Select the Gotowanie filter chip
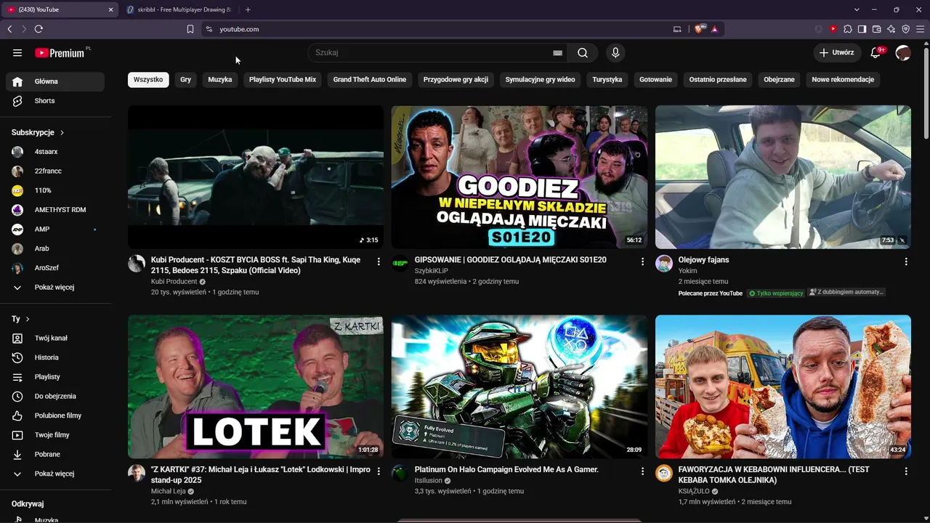This screenshot has height=523, width=930. [x=655, y=79]
